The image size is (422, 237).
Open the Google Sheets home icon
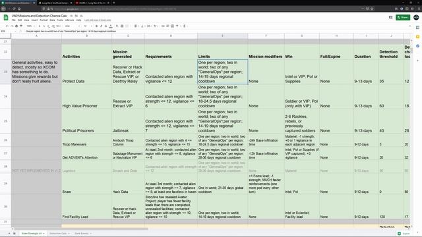click(6, 18)
